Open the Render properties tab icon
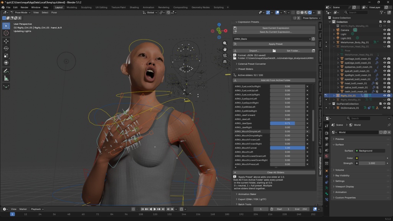The image size is (393, 221). pyautogui.click(x=327, y=133)
